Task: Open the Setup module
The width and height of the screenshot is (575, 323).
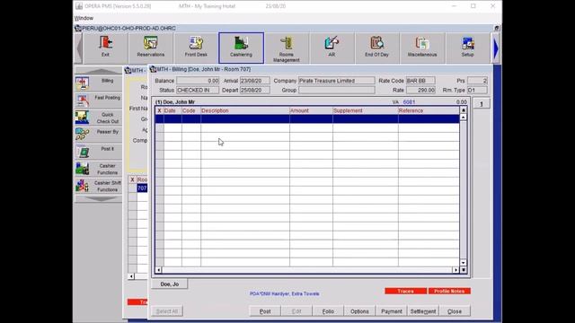Action: (467, 48)
